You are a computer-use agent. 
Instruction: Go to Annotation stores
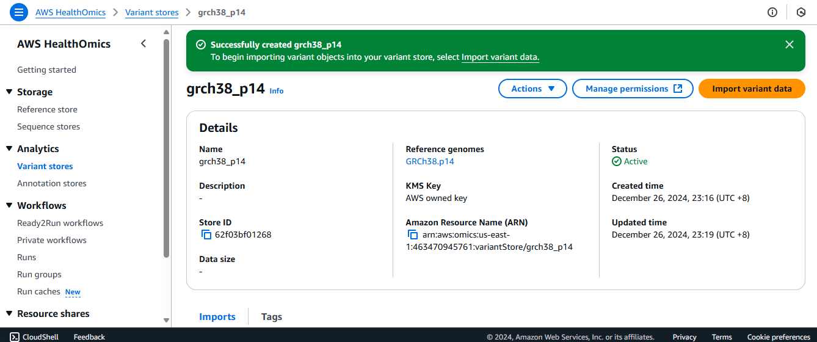[x=52, y=183]
